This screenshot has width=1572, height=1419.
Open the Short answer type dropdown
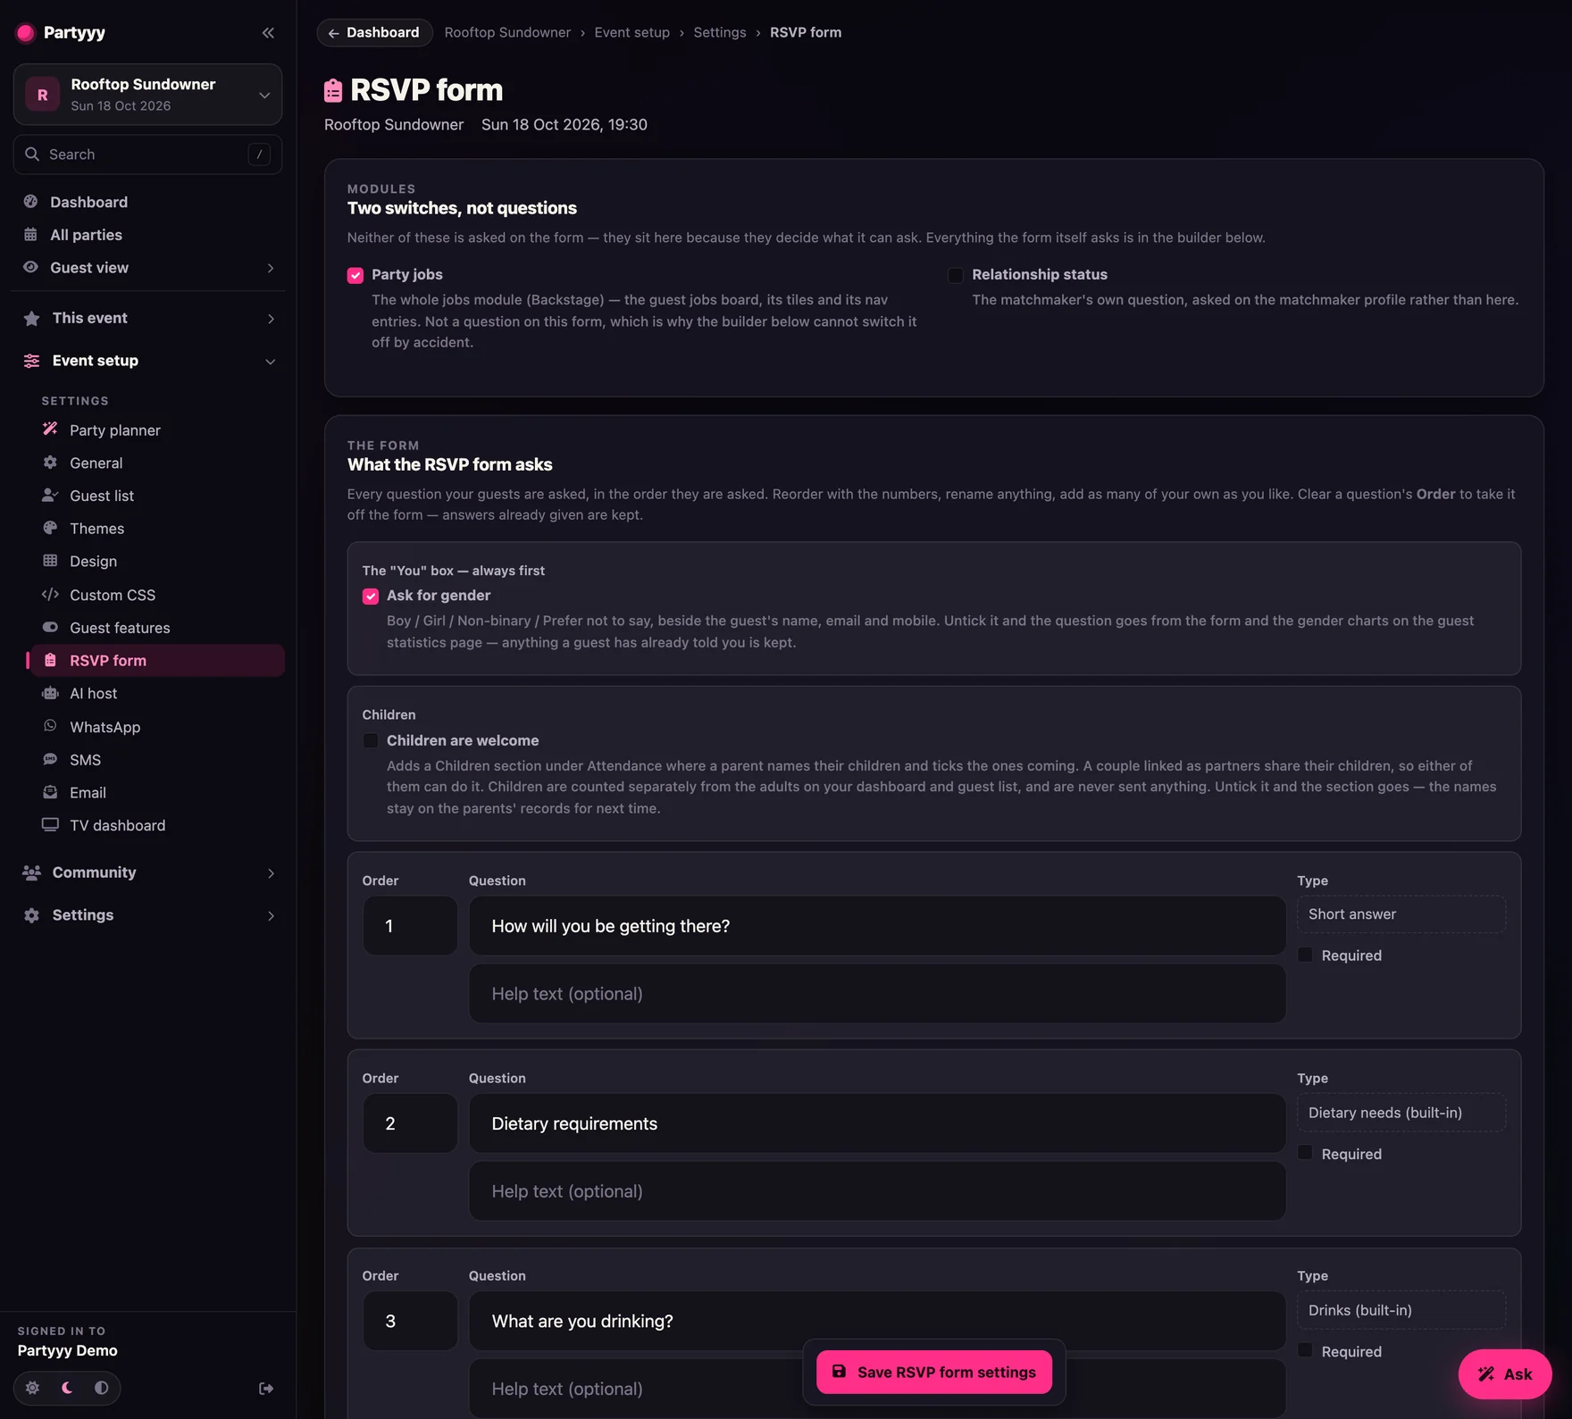1401,914
